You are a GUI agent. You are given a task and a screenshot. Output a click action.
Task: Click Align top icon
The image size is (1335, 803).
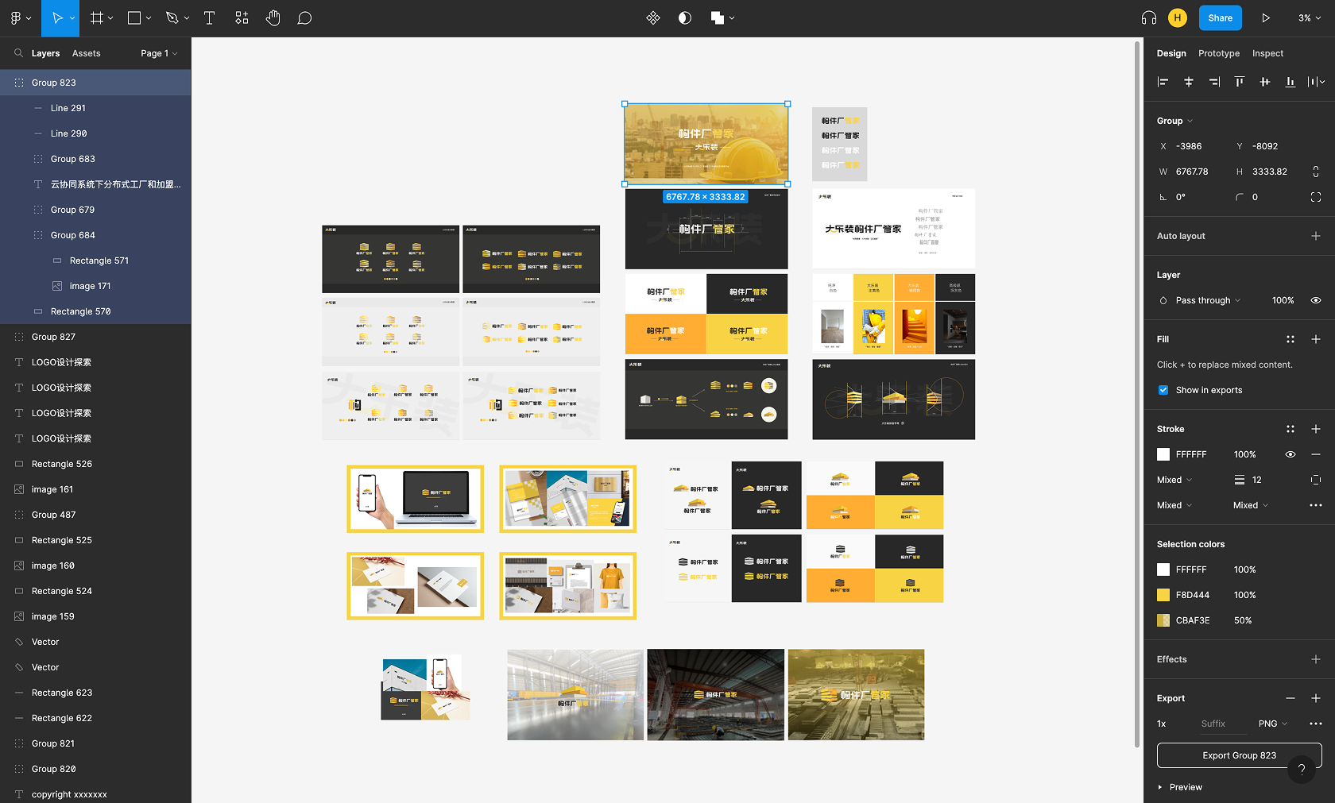click(x=1240, y=82)
